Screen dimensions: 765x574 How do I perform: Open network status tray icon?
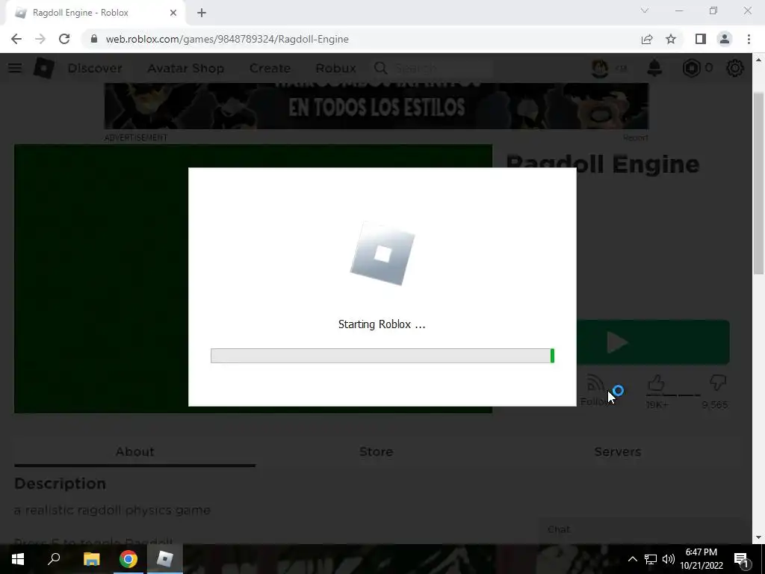[x=651, y=559]
